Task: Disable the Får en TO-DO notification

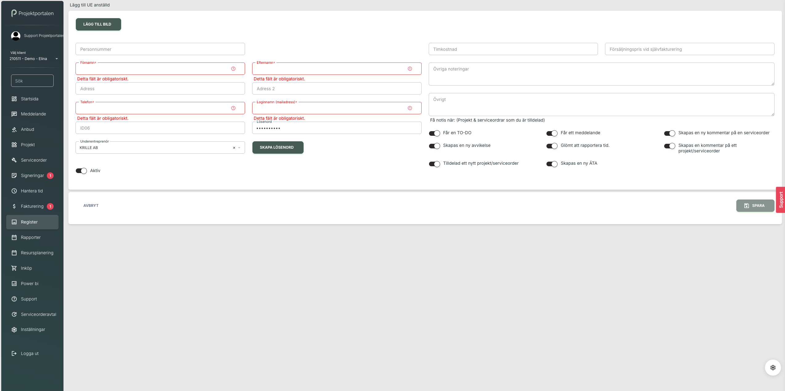Action: click(434, 133)
